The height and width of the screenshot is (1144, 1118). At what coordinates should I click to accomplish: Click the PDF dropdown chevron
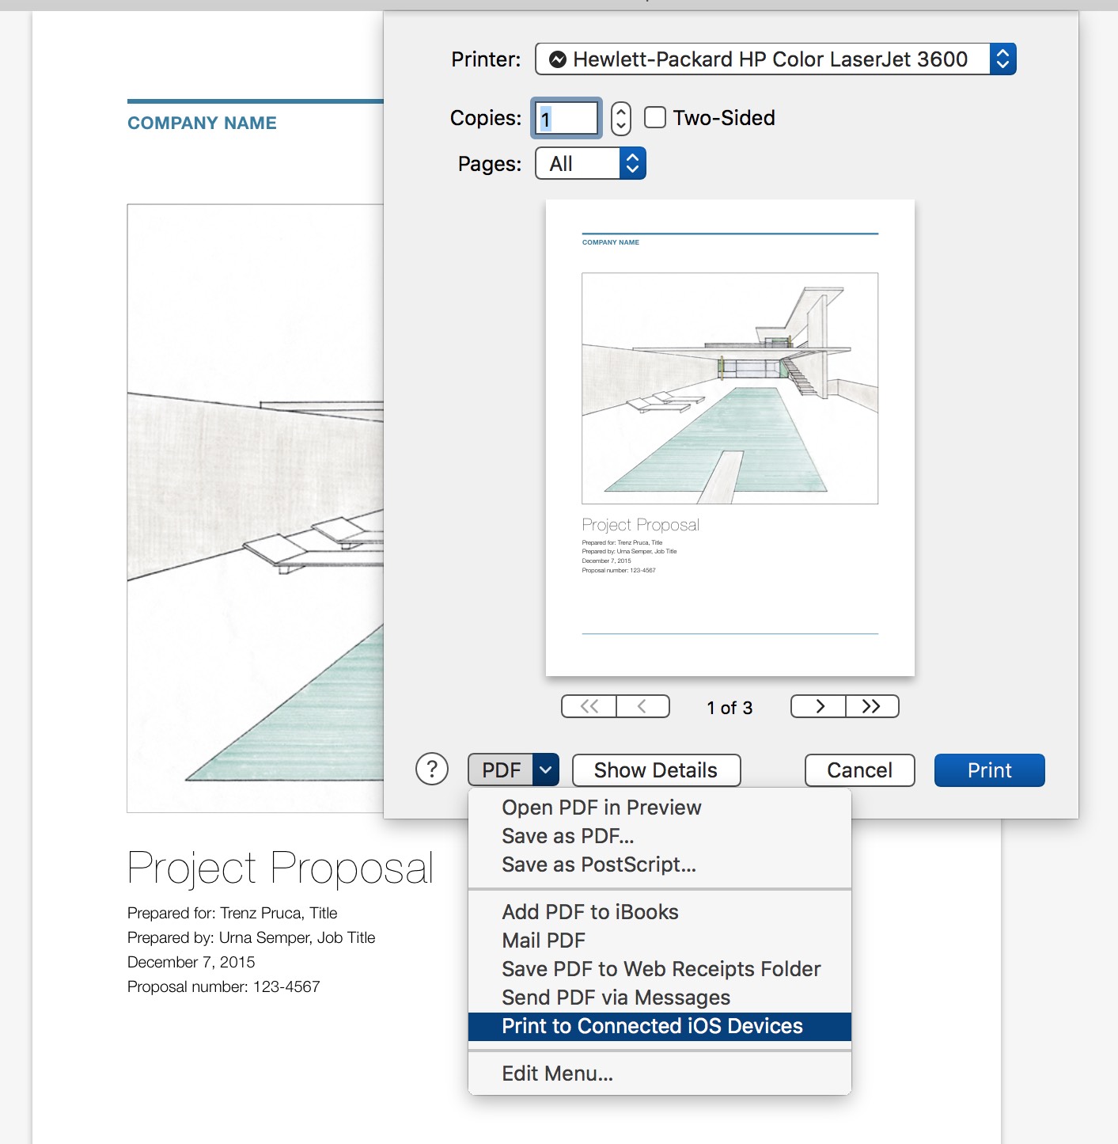(x=544, y=769)
